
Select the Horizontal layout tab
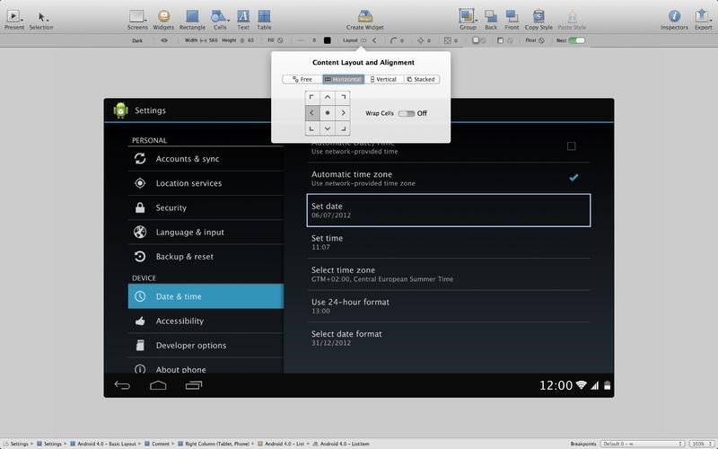coord(343,79)
